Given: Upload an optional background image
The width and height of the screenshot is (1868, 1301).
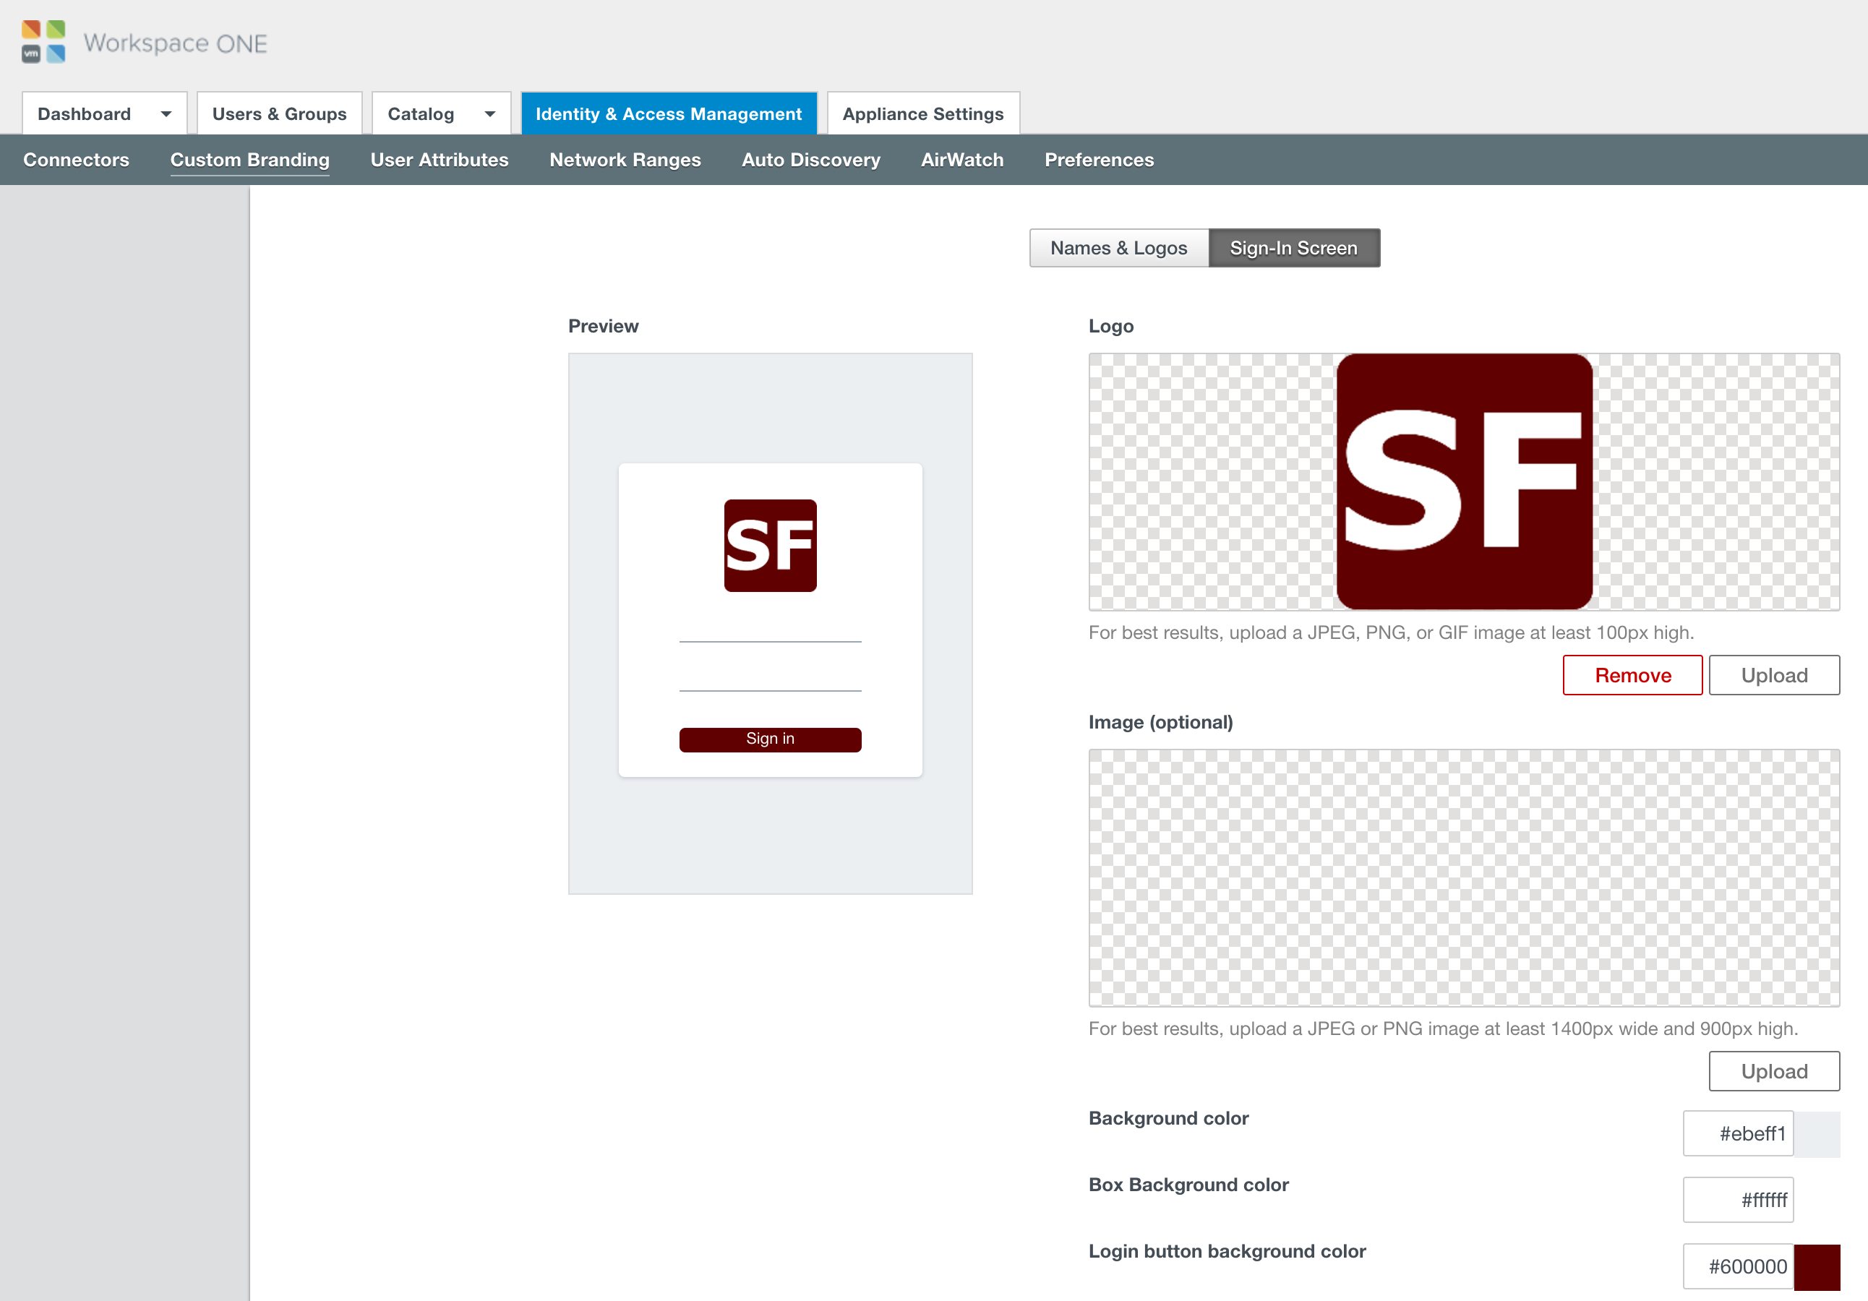Looking at the screenshot, I should coord(1773,1072).
